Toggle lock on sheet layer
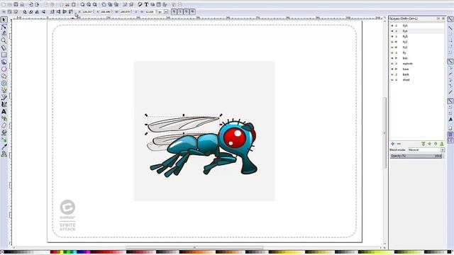Image resolution: width=454 pixels, height=255 pixels. (397, 80)
